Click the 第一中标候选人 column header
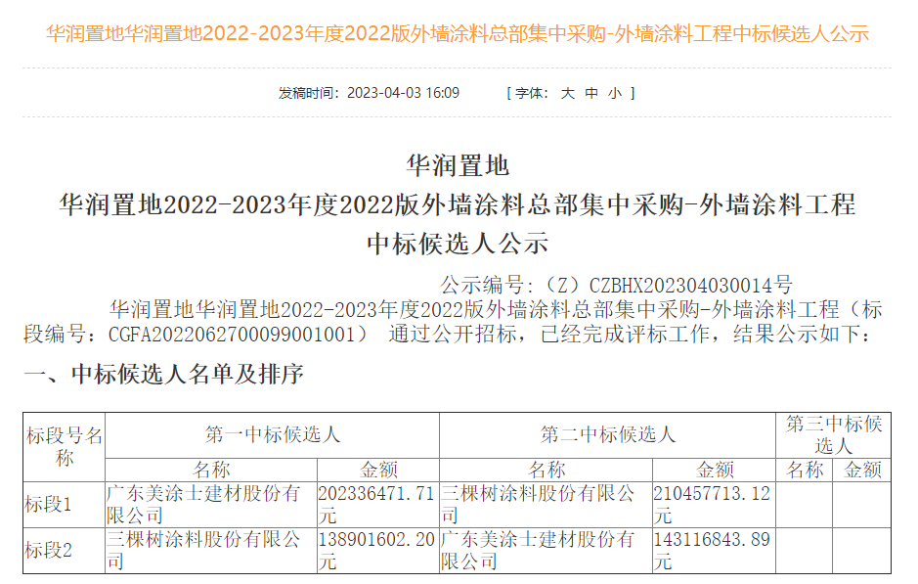This screenshot has width=918, height=584. tap(272, 435)
